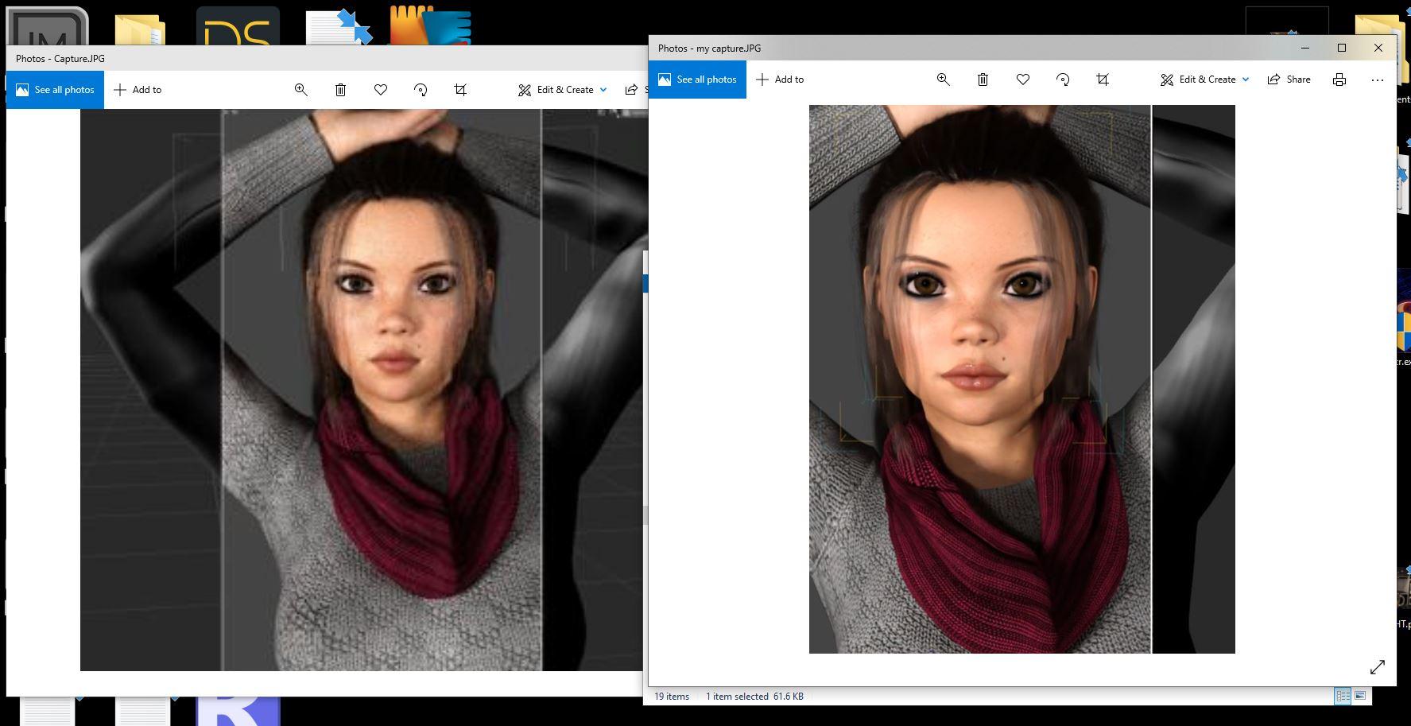Share the my capture.JPG photo
The width and height of the screenshot is (1411, 726).
pyautogui.click(x=1289, y=80)
